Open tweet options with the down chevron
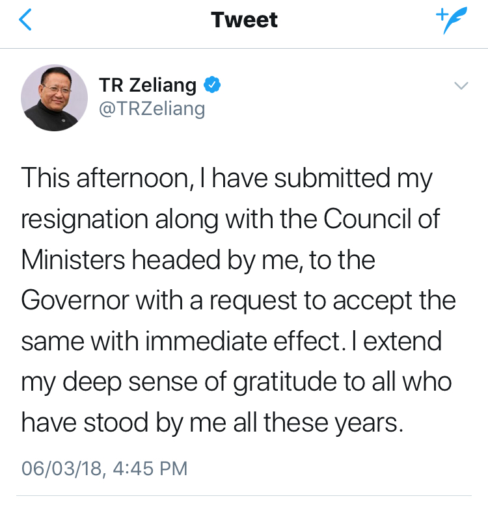This screenshot has width=488, height=507. point(461,86)
